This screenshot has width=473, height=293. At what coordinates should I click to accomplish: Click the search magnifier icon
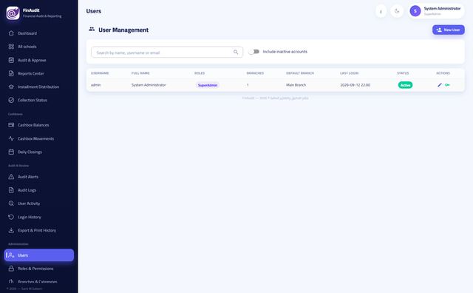pyautogui.click(x=236, y=53)
